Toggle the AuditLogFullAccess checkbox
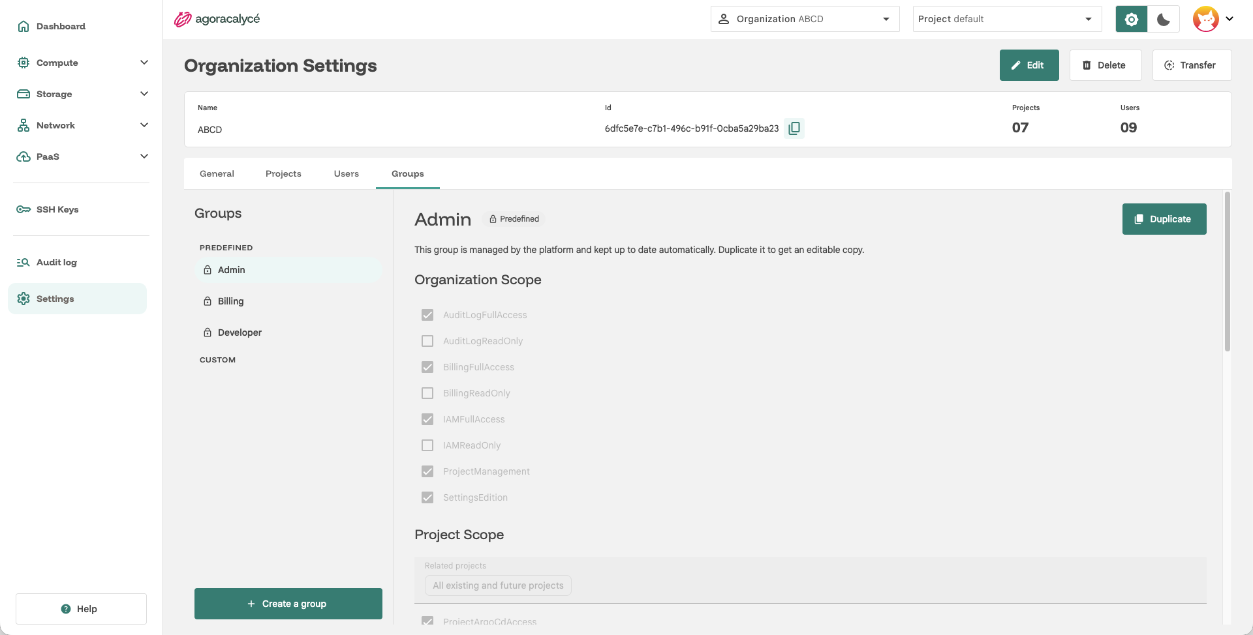 pyautogui.click(x=427, y=315)
